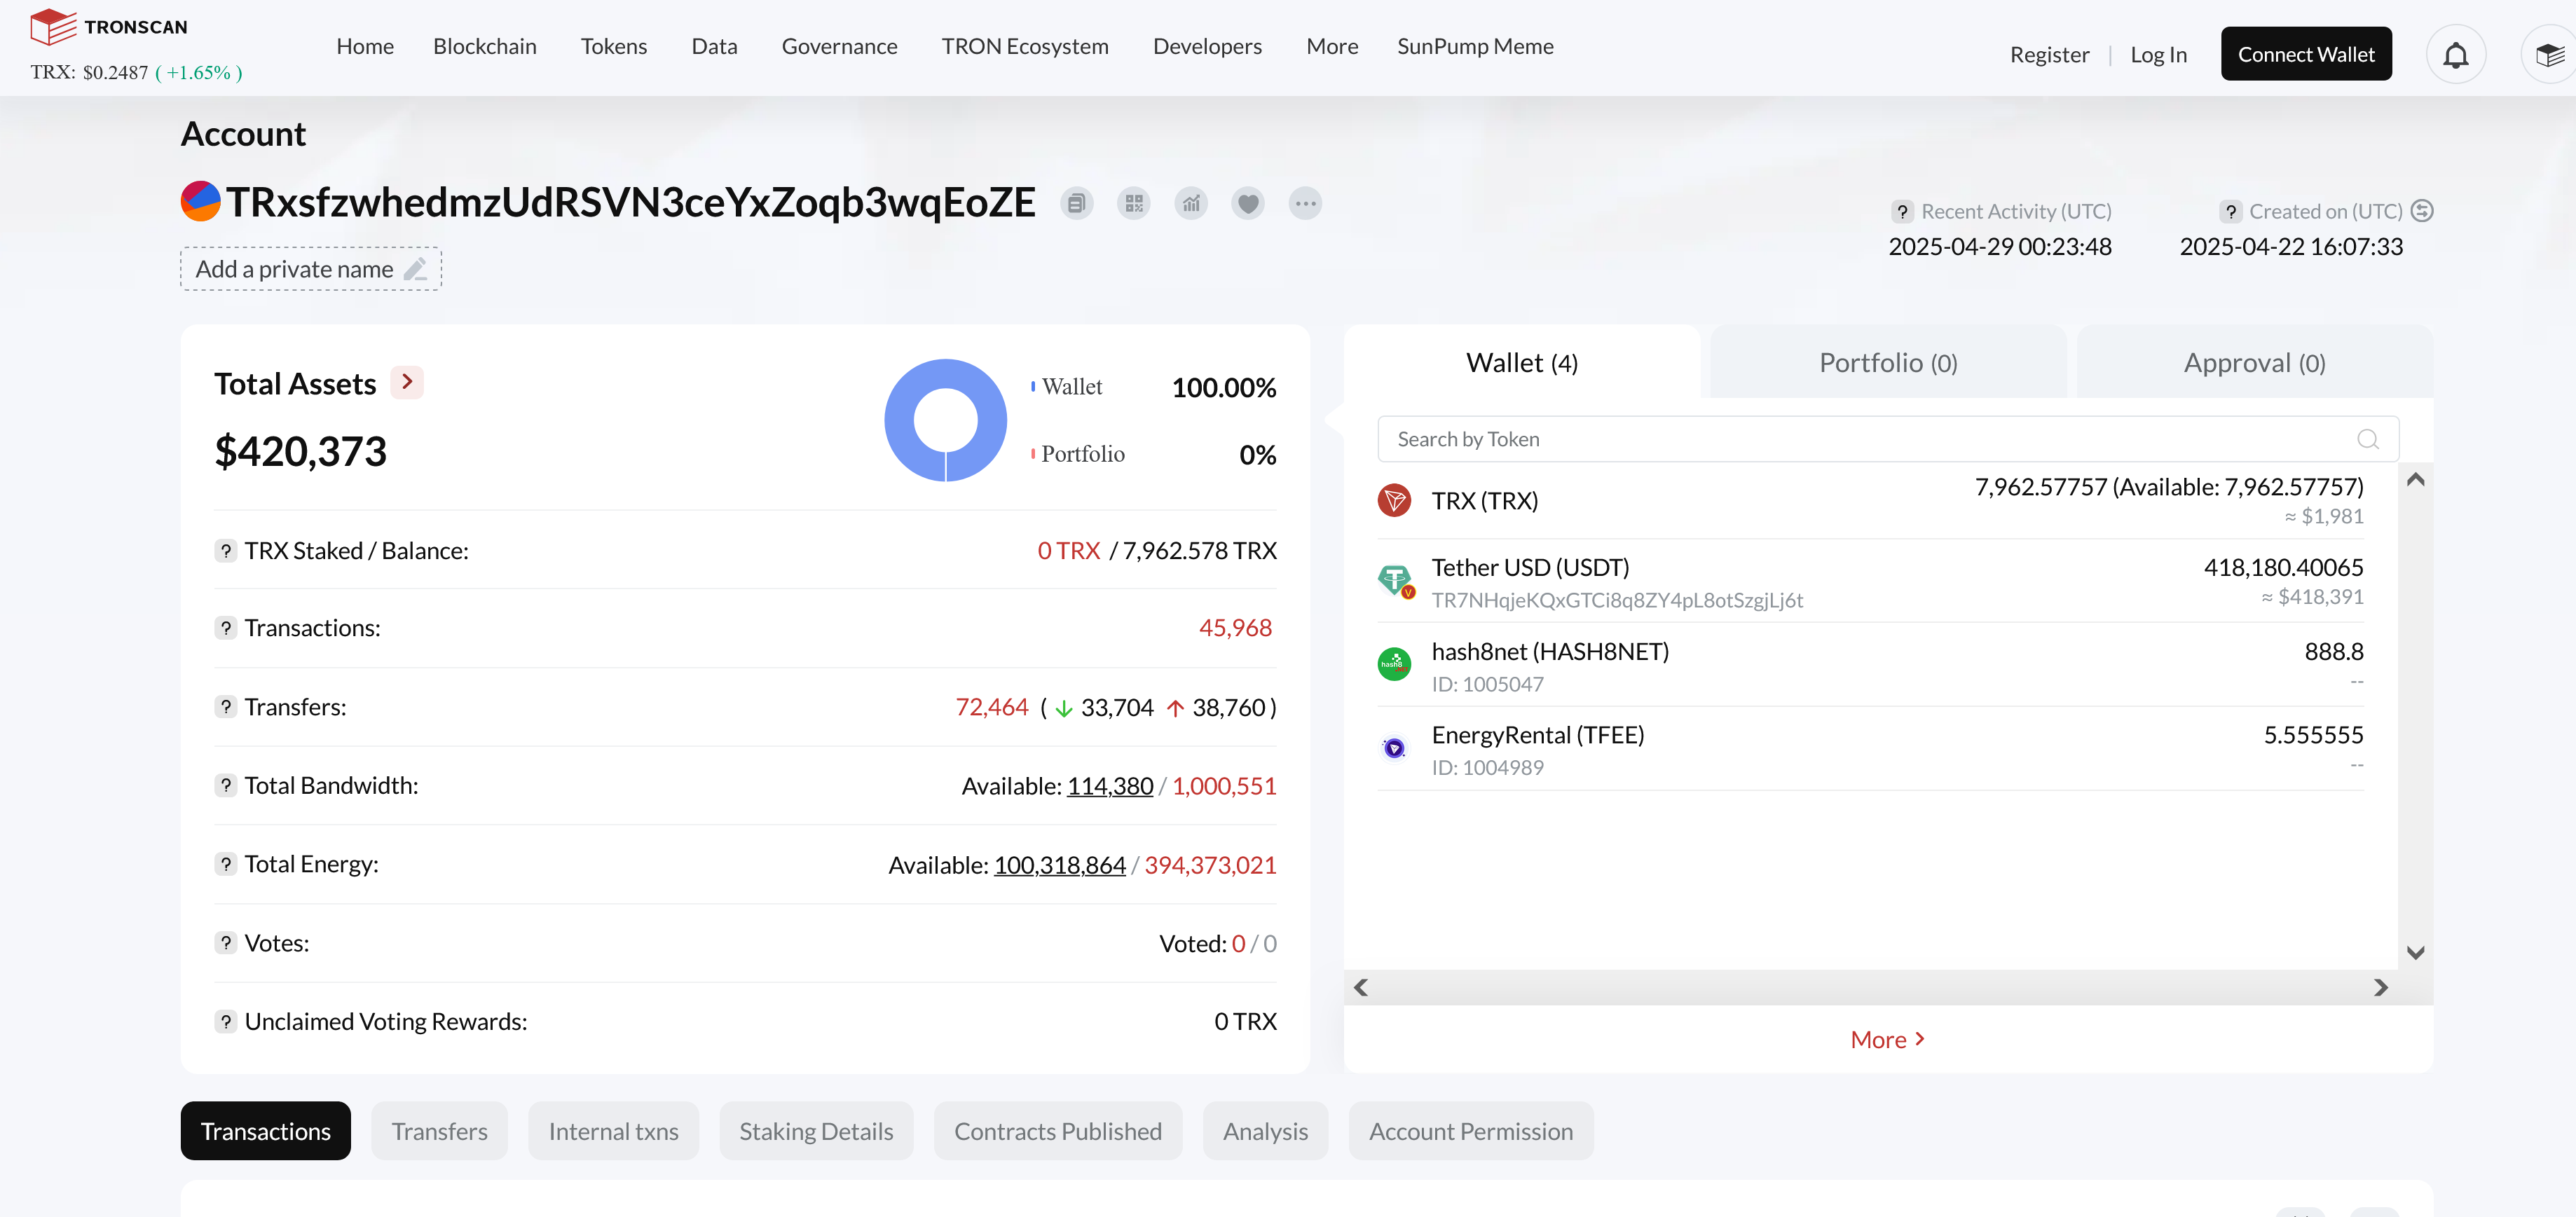Click help icon beside Total Bandwidth
Viewport: 2576px width, 1217px height.
[x=226, y=786]
